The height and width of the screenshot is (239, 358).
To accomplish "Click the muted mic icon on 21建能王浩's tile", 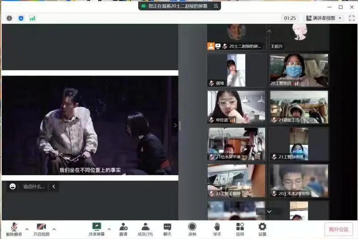I will point(274,120).
